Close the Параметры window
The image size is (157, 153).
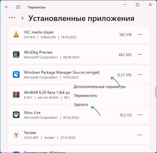(x=150, y=5)
